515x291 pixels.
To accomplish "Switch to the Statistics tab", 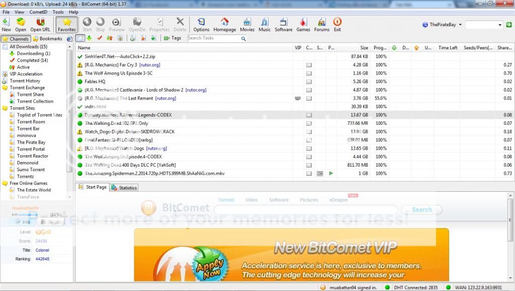I will coord(124,188).
